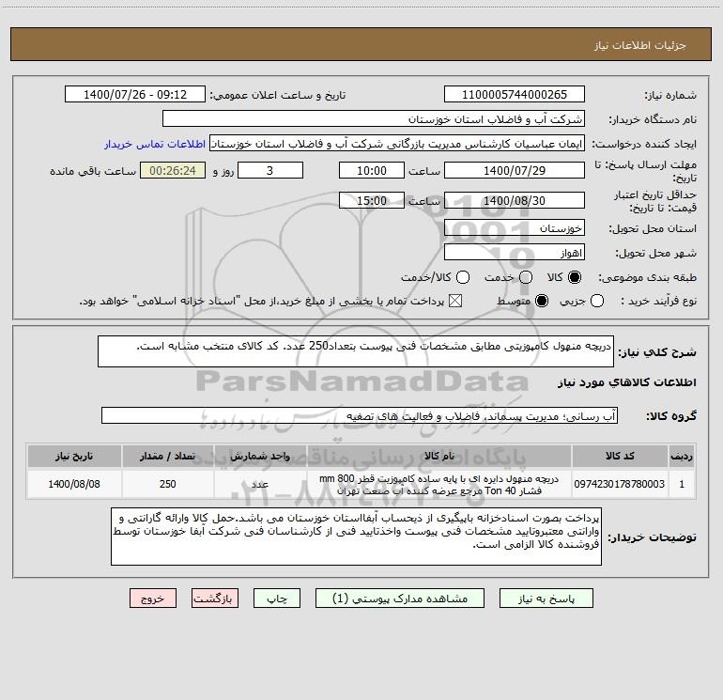Click row number 1 cell
Image resolution: width=723 pixels, height=700 pixels.
click(682, 484)
